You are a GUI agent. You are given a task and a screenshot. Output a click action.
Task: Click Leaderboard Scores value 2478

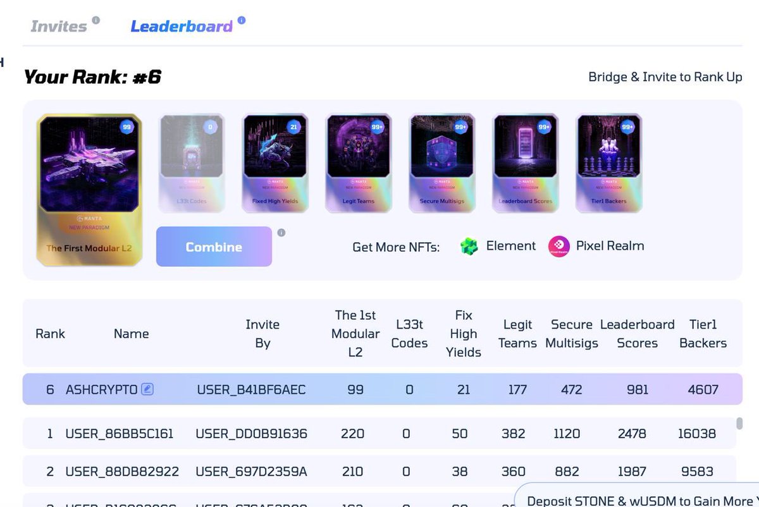[632, 434]
